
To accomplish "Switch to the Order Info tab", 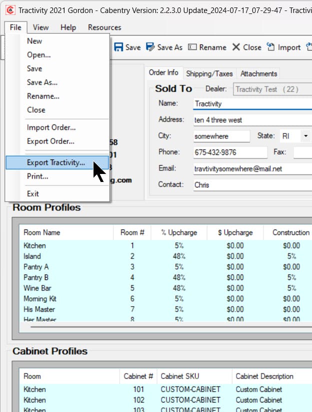I will coord(163,72).
